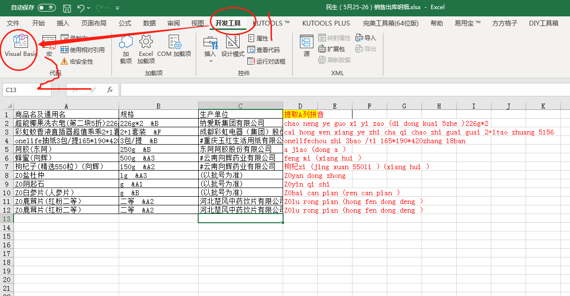Screen dimensions: 570x296
Task: Undo the last action
Action: click(81, 8)
